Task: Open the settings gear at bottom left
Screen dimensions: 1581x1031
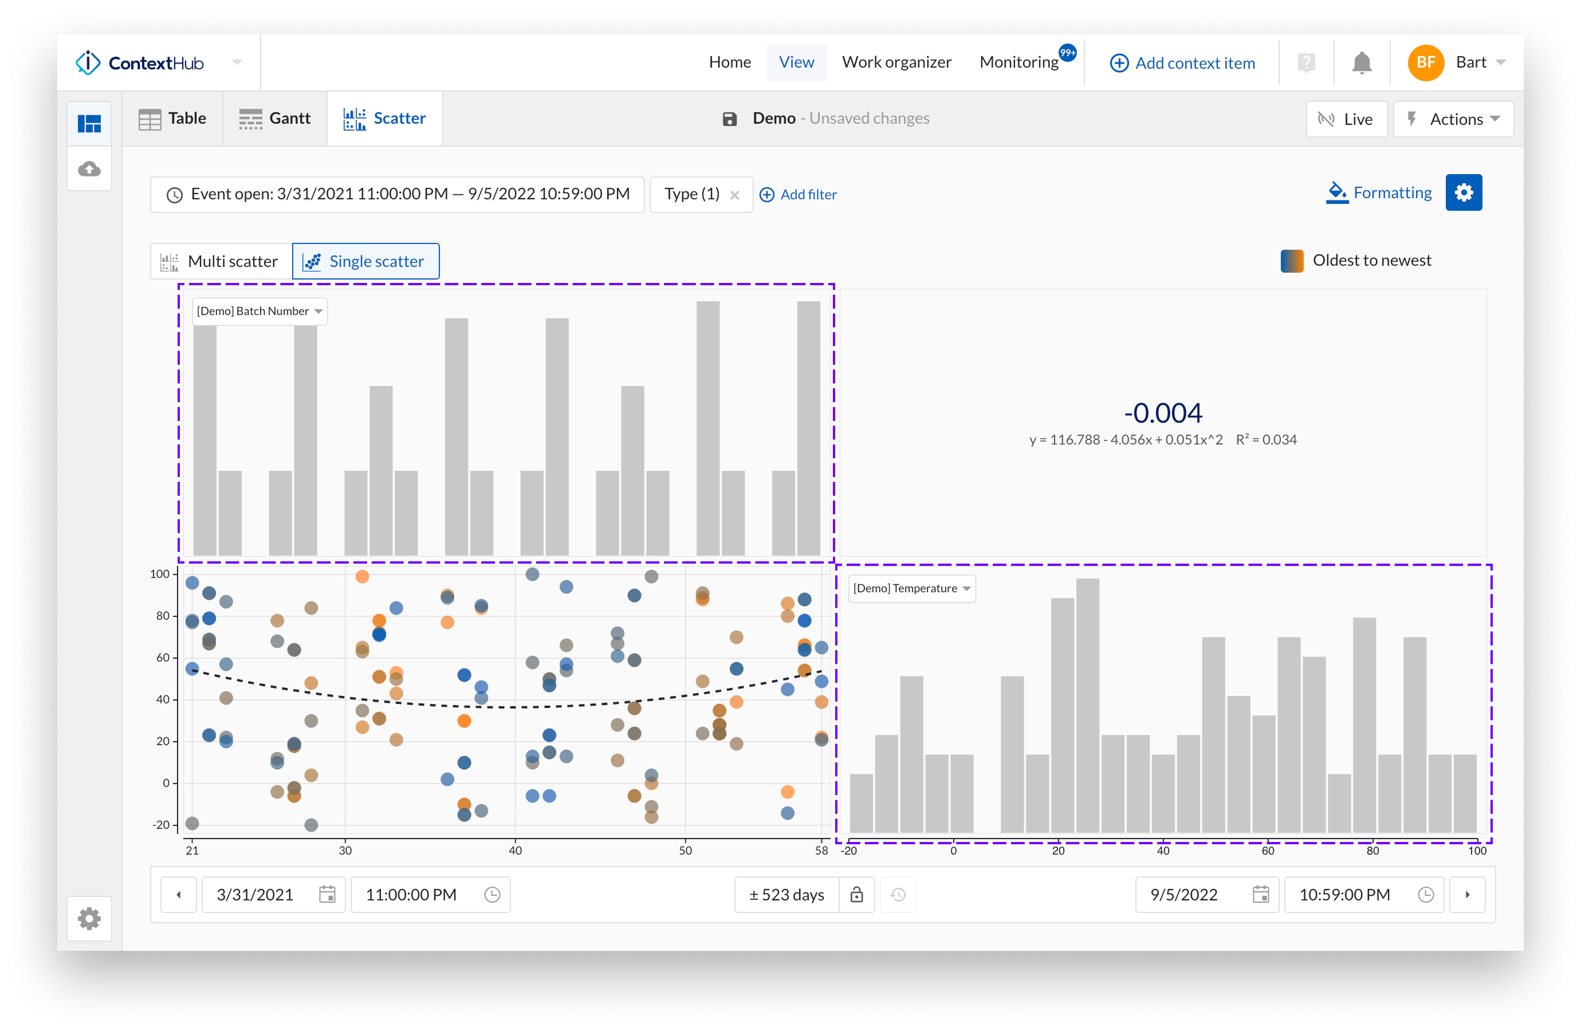Action: click(89, 919)
